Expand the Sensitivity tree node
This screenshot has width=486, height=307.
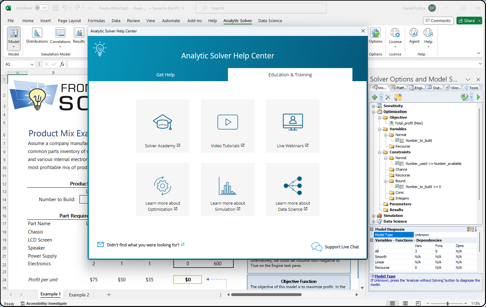(x=373, y=106)
